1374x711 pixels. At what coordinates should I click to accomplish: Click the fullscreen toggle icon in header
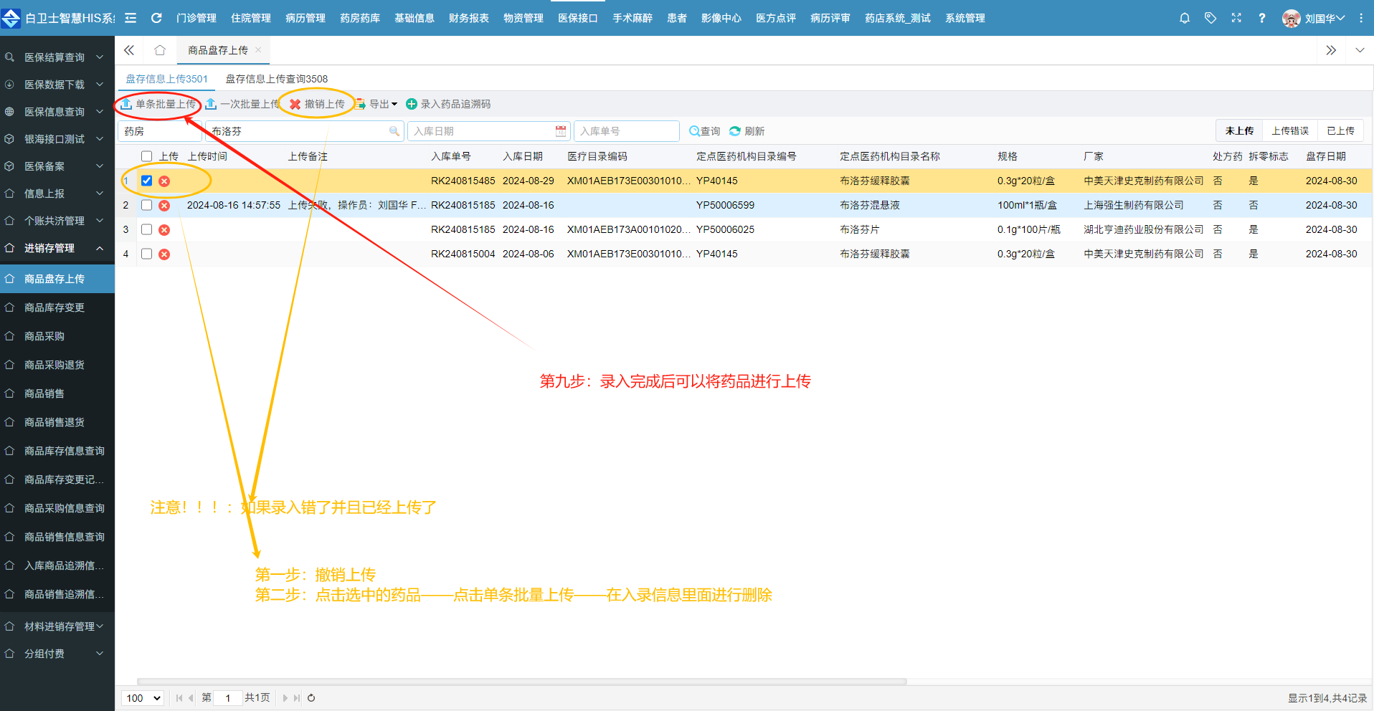point(1236,18)
